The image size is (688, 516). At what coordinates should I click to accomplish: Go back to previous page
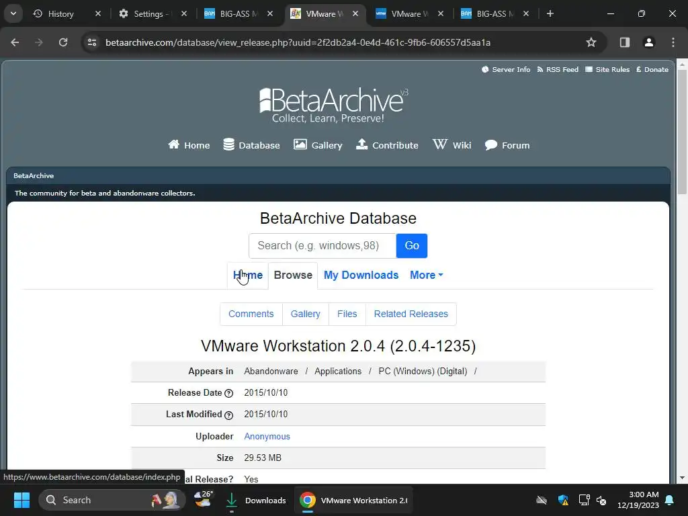[15, 42]
